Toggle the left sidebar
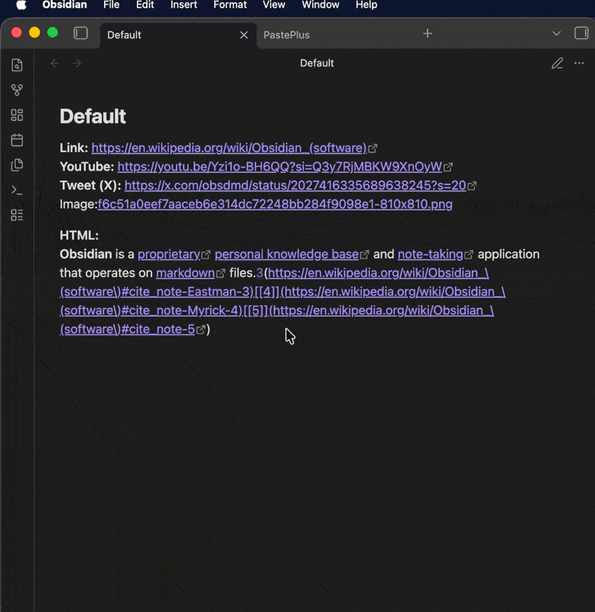595x612 pixels. click(x=81, y=33)
